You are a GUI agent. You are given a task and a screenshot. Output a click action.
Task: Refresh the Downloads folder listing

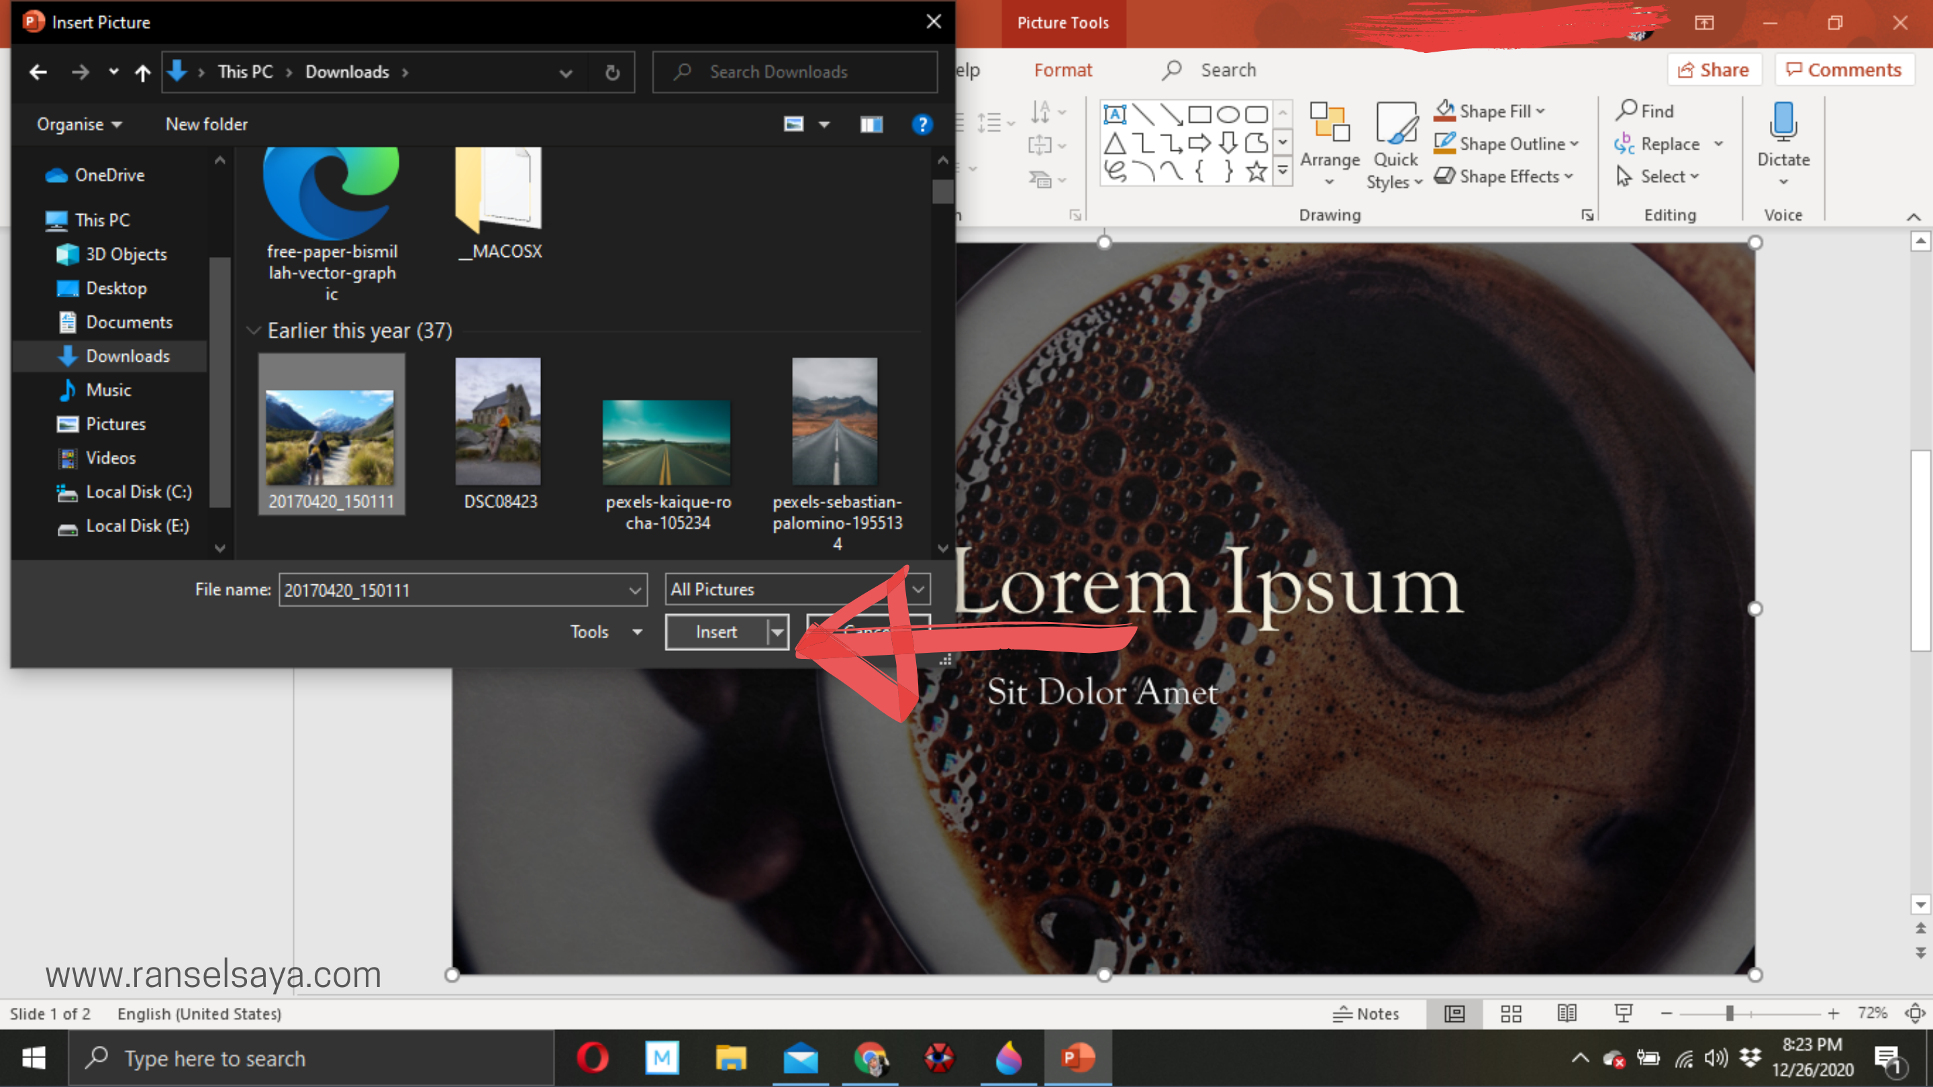click(612, 72)
